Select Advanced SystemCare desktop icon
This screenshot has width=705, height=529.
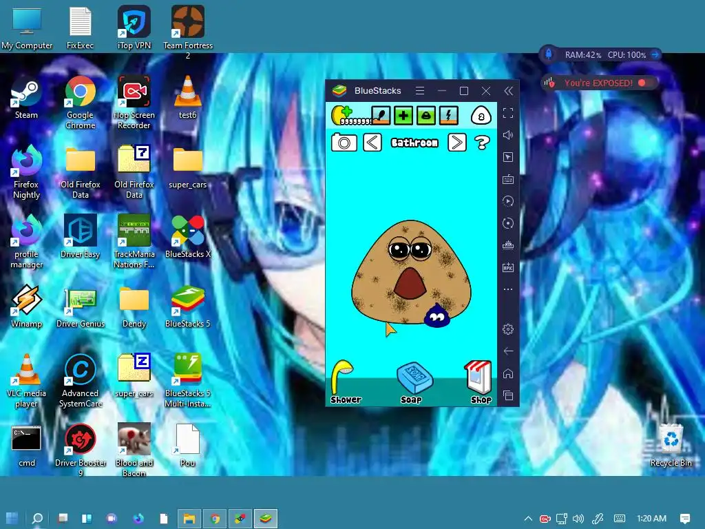(80, 382)
